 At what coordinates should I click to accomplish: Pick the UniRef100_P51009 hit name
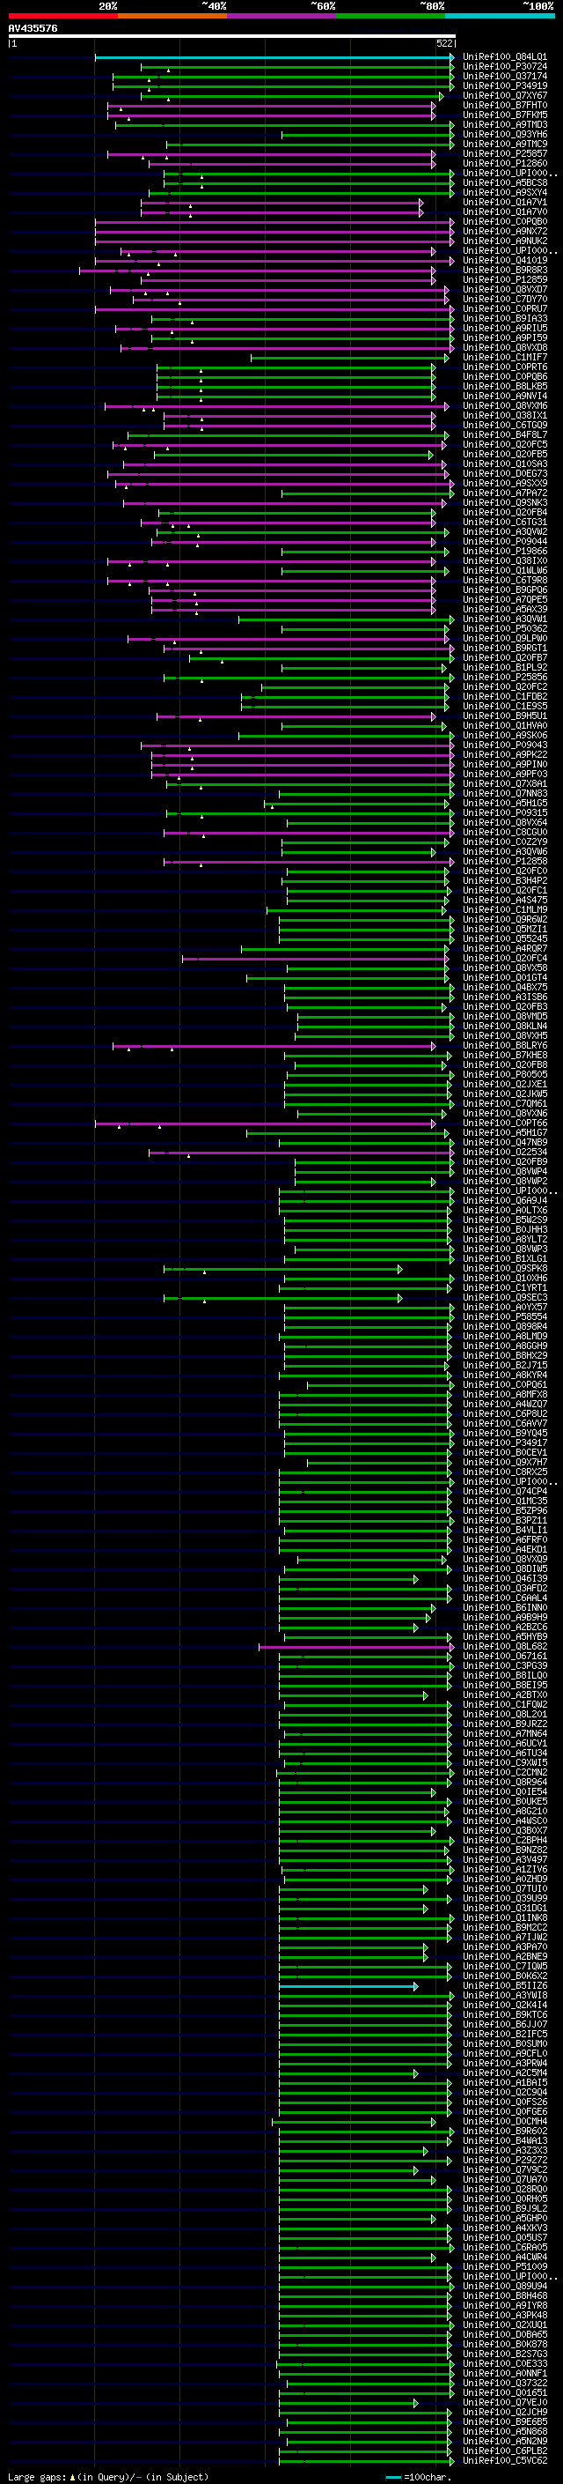point(505,2266)
